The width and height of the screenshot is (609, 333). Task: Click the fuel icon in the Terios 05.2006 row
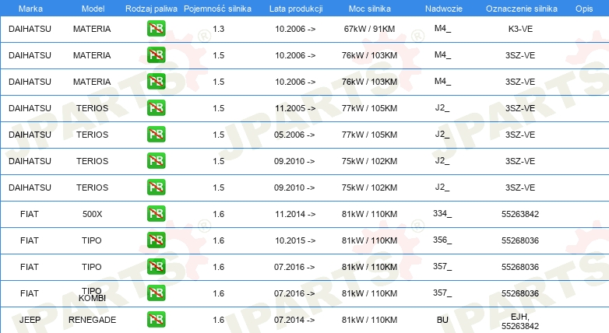[x=156, y=135]
